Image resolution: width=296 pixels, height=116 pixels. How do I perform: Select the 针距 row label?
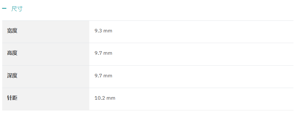click(x=12, y=98)
